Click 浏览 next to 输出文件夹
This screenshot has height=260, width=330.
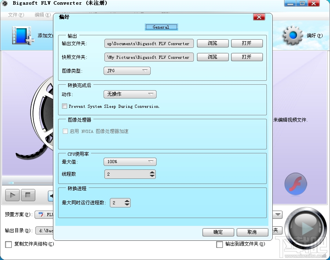[x=212, y=43]
